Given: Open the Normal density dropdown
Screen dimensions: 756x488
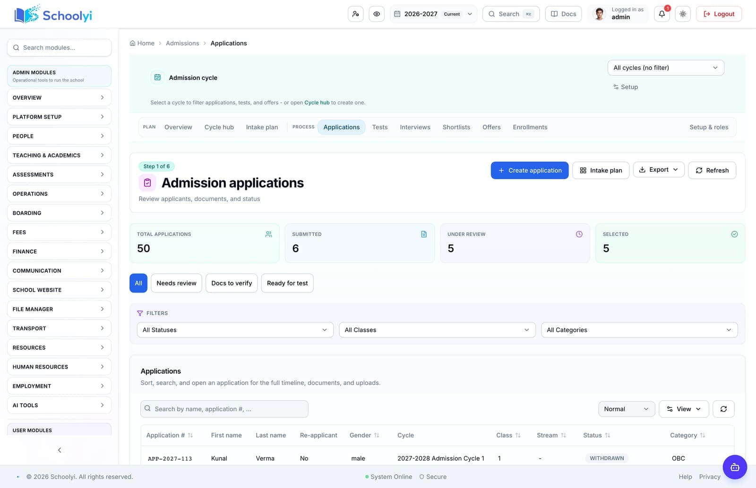Looking at the screenshot, I should coord(627,409).
